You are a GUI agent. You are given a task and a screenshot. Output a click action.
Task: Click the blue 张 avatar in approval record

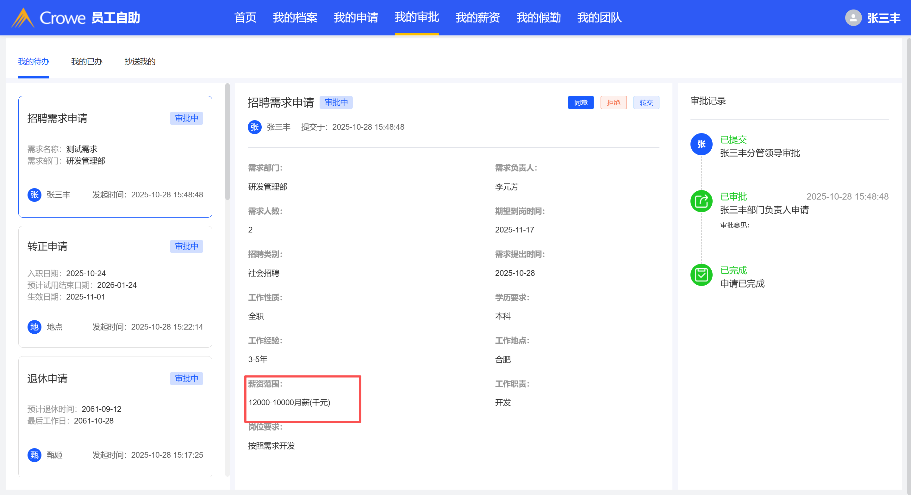click(701, 144)
